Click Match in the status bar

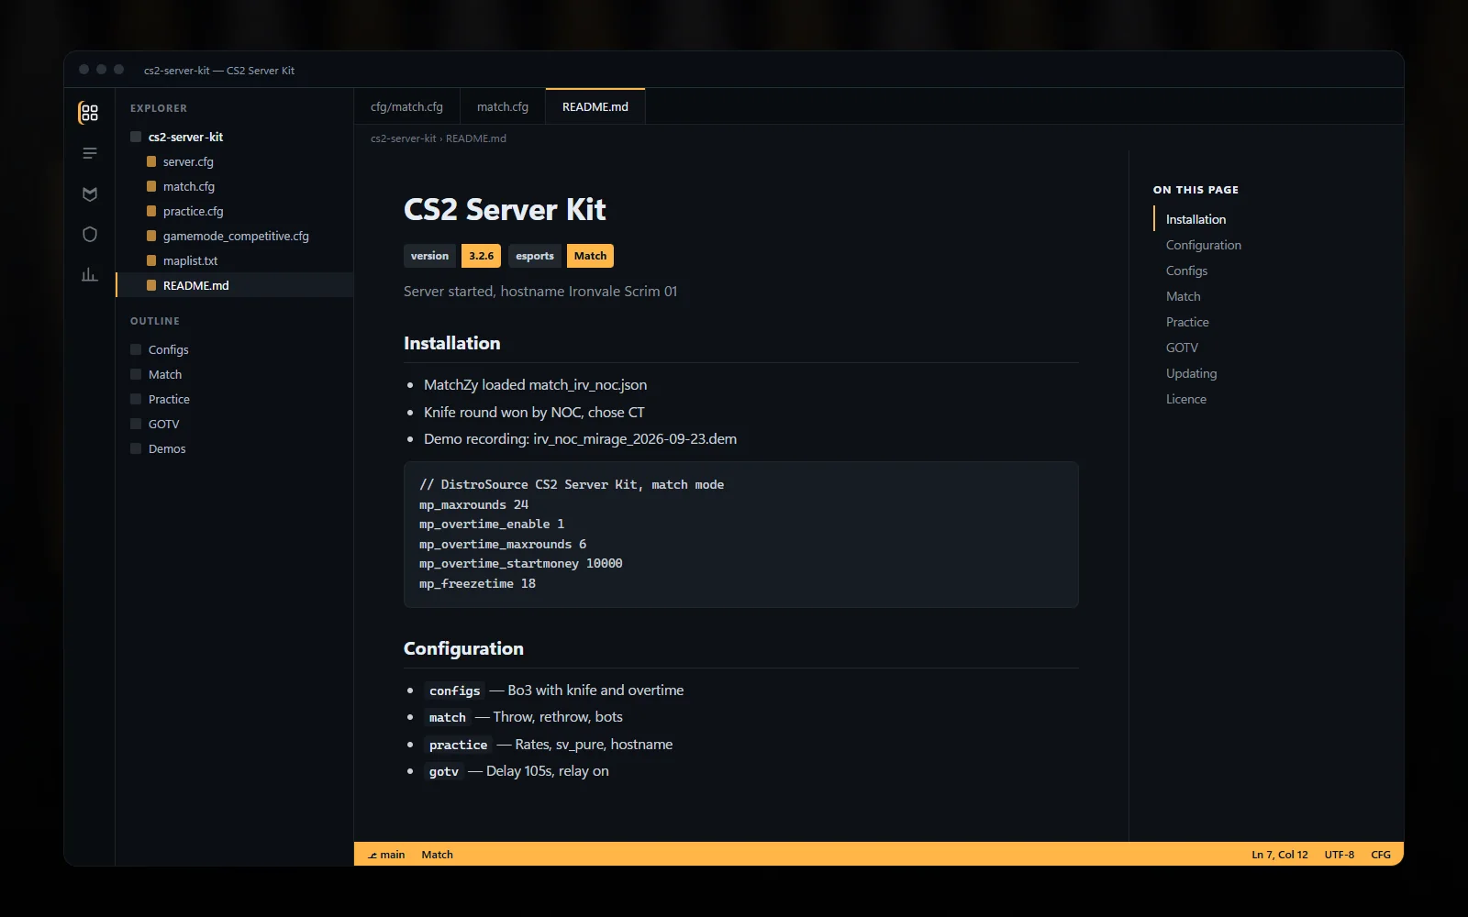(x=437, y=855)
